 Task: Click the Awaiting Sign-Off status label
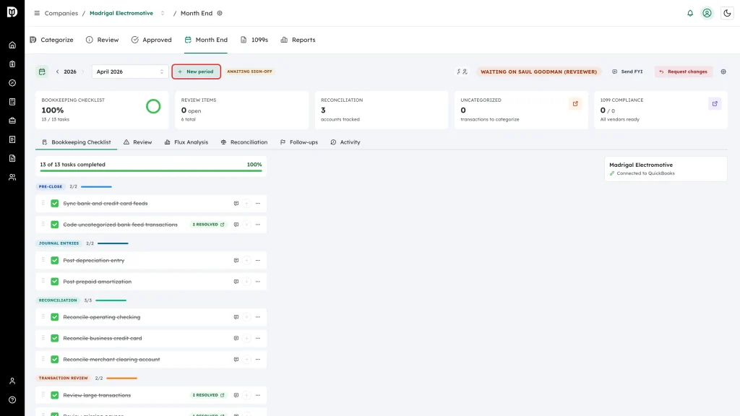(249, 71)
